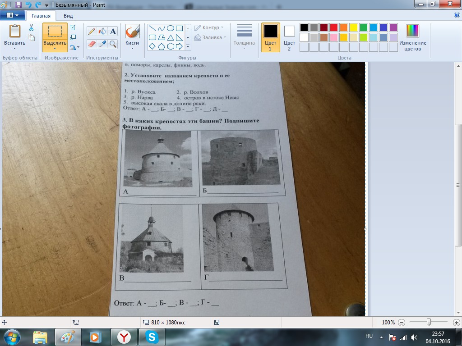Choose the Eraser tool
Viewport: 462px width, 346px height.
[92, 44]
